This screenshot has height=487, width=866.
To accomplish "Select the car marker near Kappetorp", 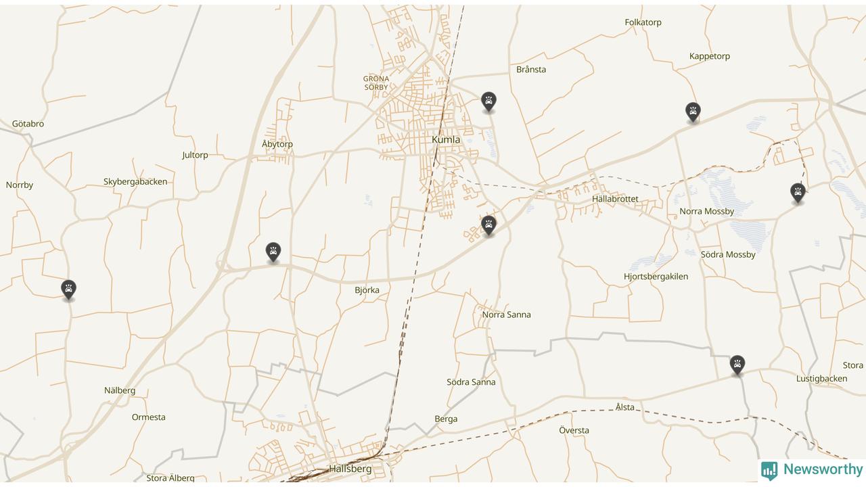I will [692, 112].
